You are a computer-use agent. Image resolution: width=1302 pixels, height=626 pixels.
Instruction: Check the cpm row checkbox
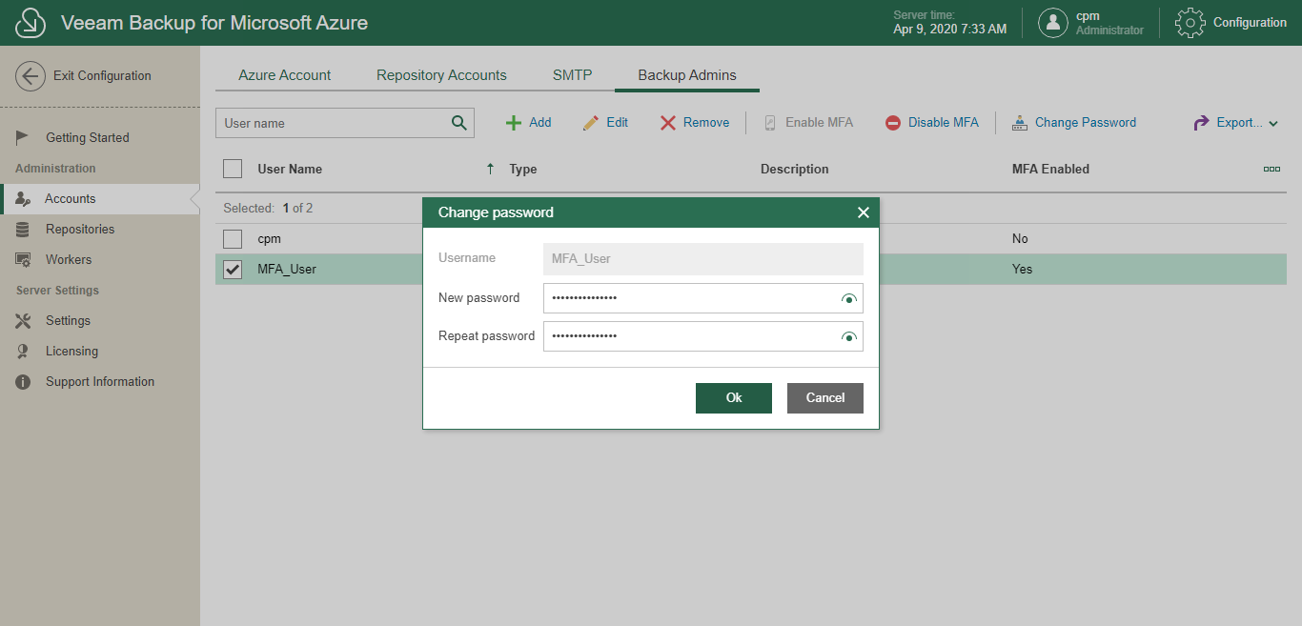pyautogui.click(x=233, y=239)
